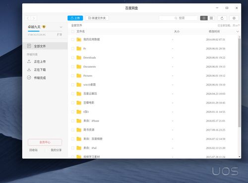Expand the sort chevron beside 修改时间
The image size is (248, 183).
[238, 32]
